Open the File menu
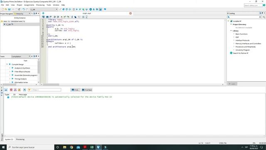 click(x=2, y=5)
